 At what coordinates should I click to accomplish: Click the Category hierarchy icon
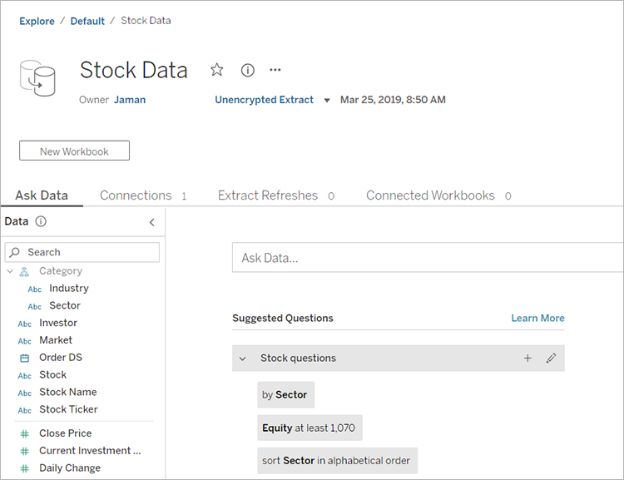24,272
